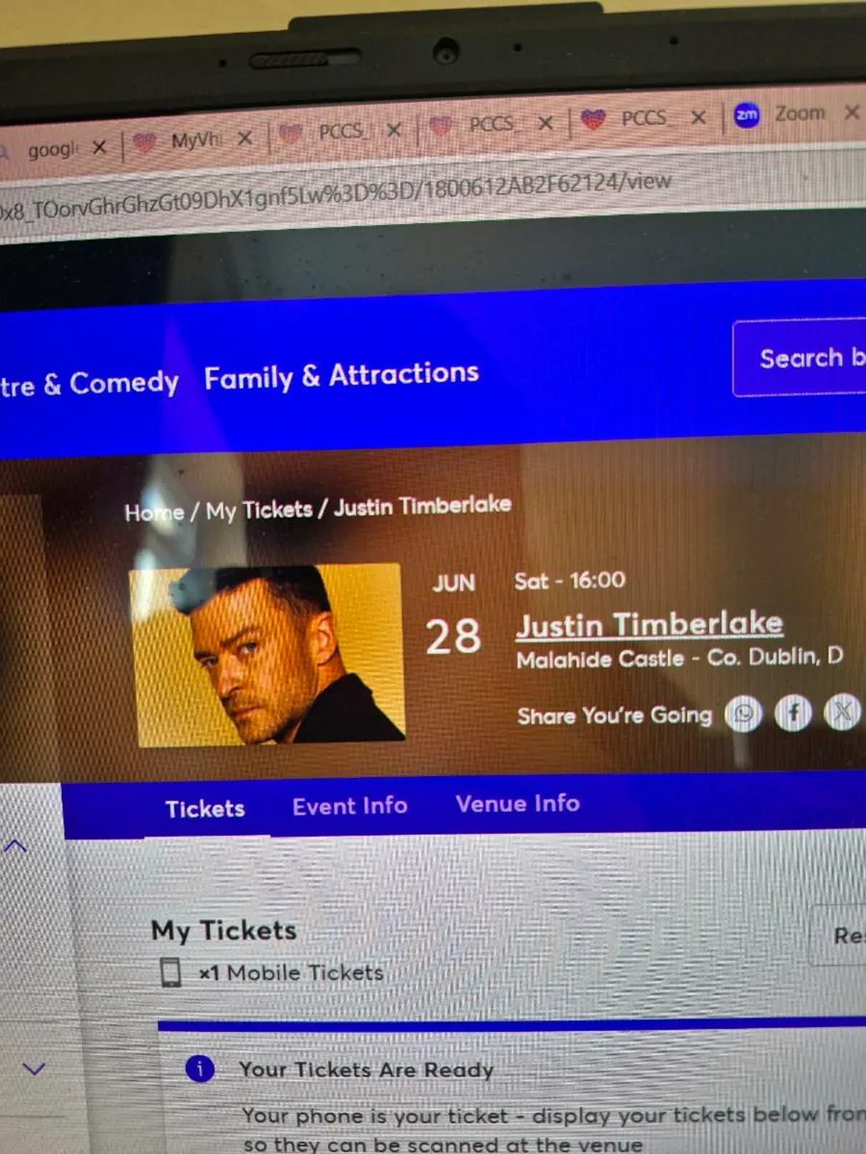Viewport: 866px width, 1154px height.
Task: Expand the sidebar section with down chevron
Action: pos(34,1068)
